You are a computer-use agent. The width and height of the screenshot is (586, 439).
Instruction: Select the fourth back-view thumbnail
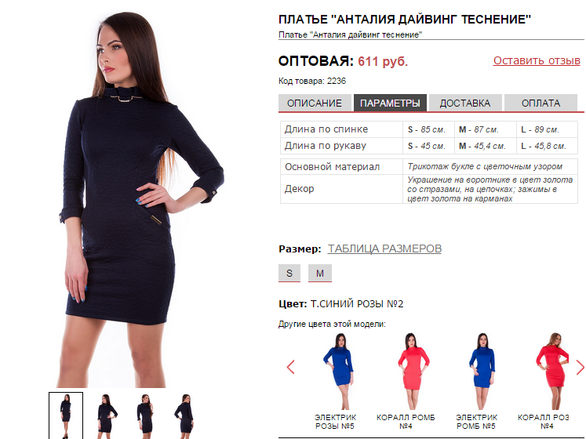[184, 416]
